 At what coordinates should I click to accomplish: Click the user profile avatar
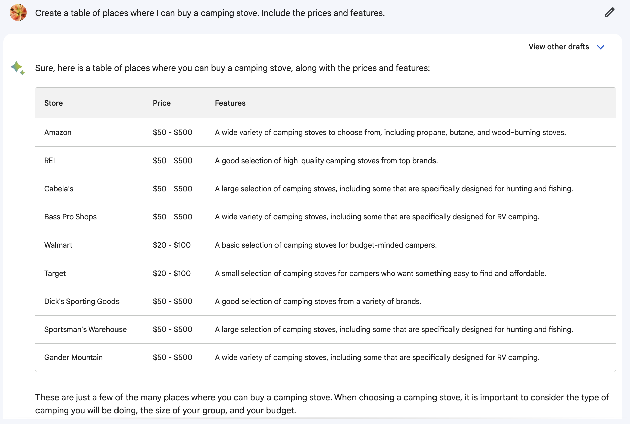18,13
